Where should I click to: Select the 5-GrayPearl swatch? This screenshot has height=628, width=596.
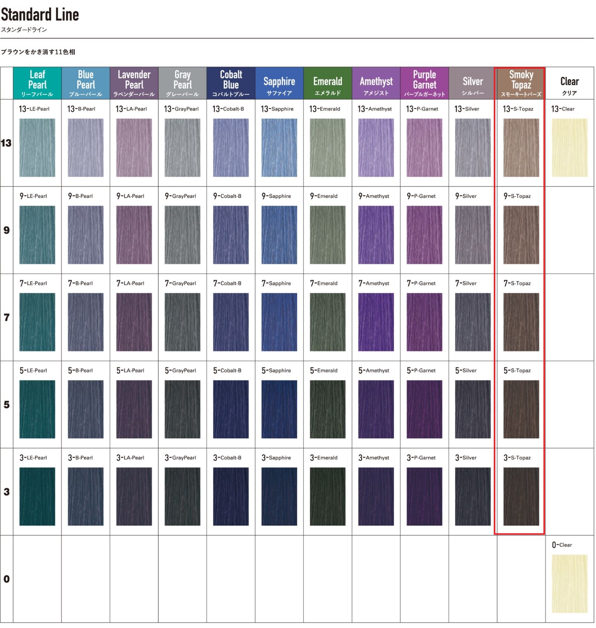coord(182,409)
